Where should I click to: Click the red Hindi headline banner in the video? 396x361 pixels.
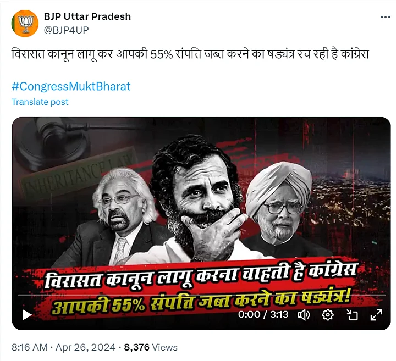(200, 287)
